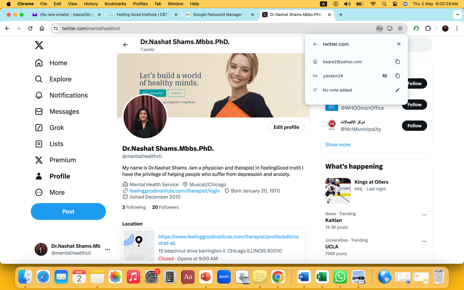Image resolution: width=464 pixels, height=290 pixels.
Task: Open the View menu
Action: pyautogui.click(x=73, y=4)
